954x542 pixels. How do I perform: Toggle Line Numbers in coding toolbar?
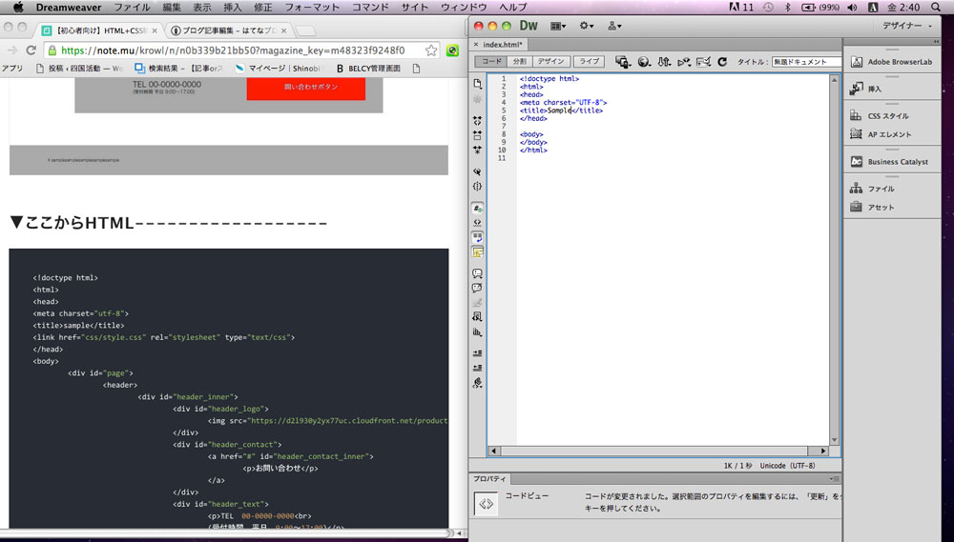(x=478, y=209)
